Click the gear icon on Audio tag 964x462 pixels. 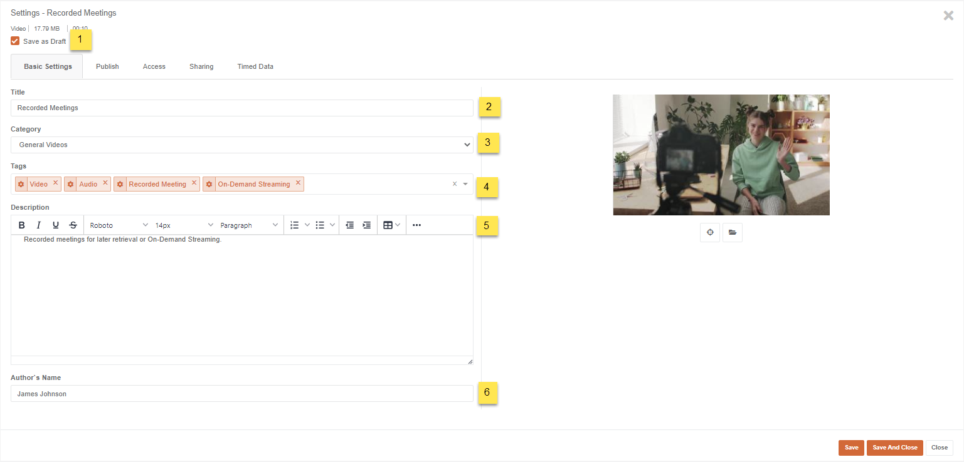[x=70, y=184]
